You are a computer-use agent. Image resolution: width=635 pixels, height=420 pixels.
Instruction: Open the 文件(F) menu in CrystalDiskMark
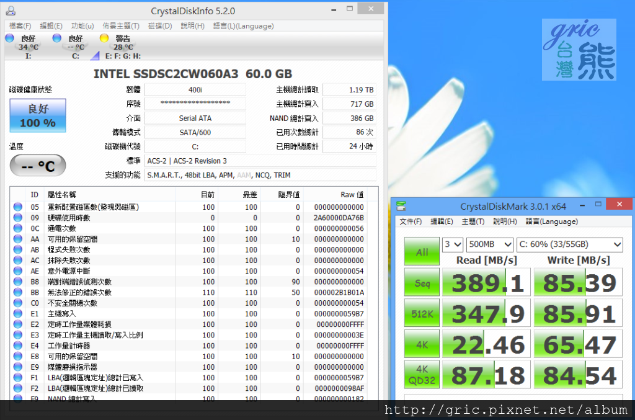coord(411,221)
